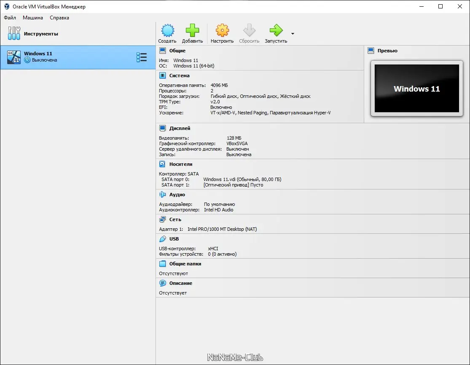The width and height of the screenshot is (470, 365).
Task: Click the Выключена power state icon
Action: (x=27, y=60)
